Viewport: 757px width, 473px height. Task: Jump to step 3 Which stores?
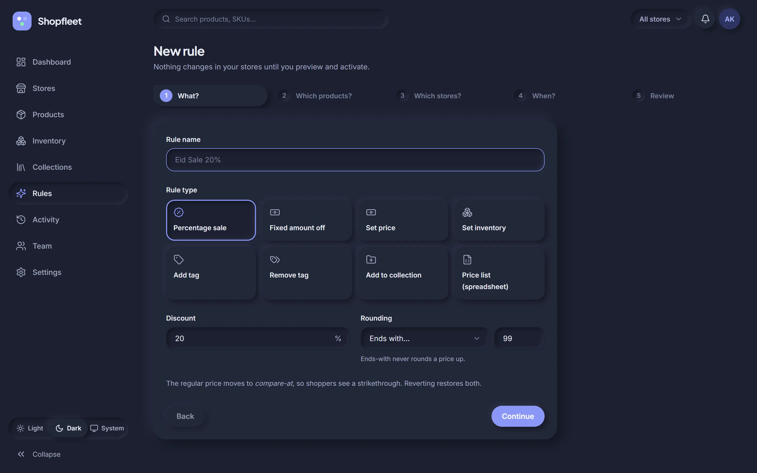point(447,96)
